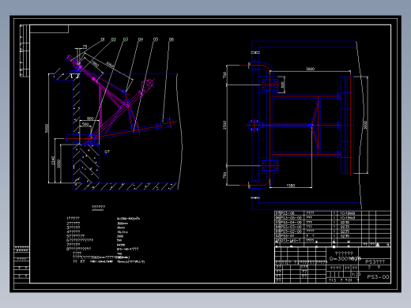Select the 1:20 scale text
The height and width of the screenshot is (308, 411).
pos(356,274)
